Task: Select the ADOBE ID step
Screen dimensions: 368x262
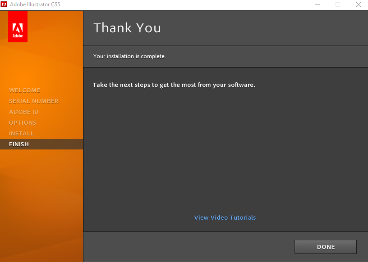Action: tap(23, 112)
